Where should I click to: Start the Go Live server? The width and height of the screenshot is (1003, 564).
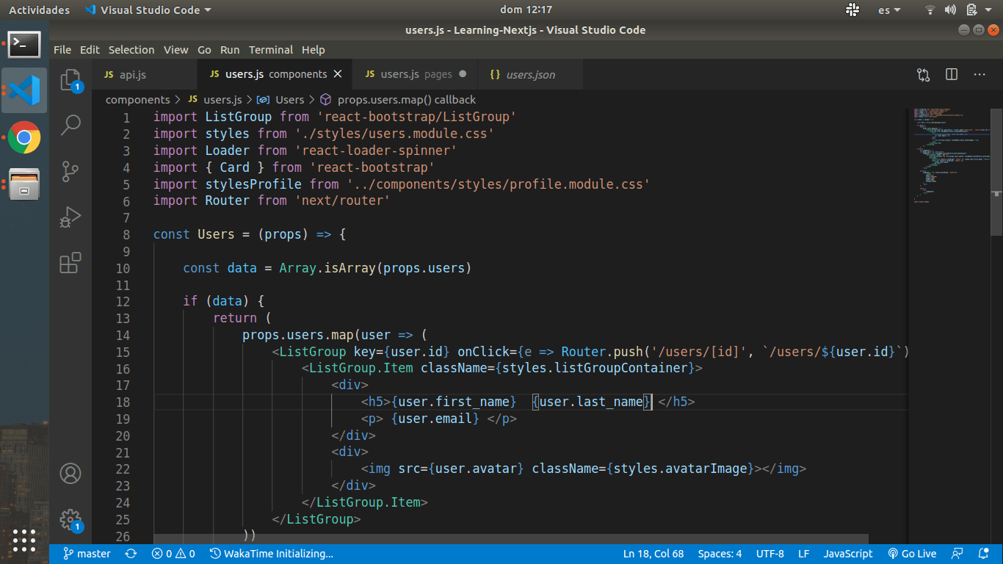[912, 554]
